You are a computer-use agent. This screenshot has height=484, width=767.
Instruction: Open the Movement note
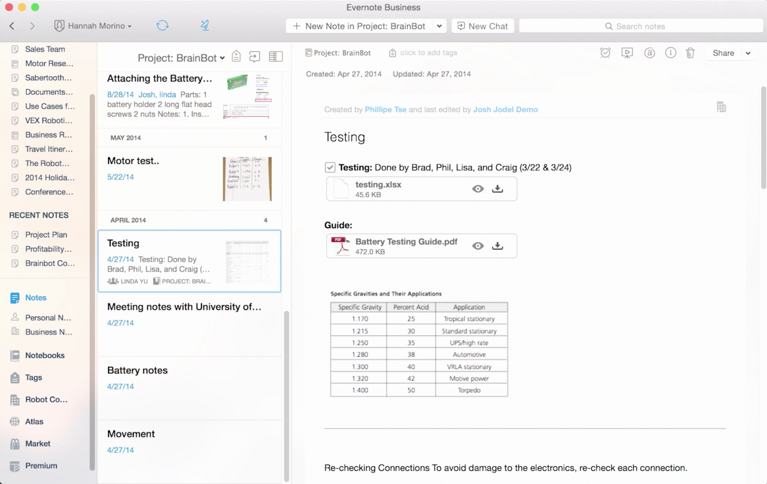[x=190, y=452]
